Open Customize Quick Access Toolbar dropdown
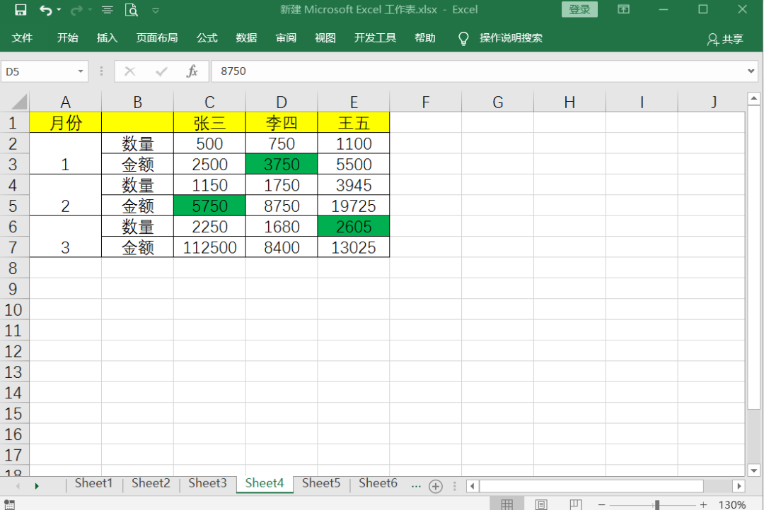Image resolution: width=764 pixels, height=510 pixels. 156,10
